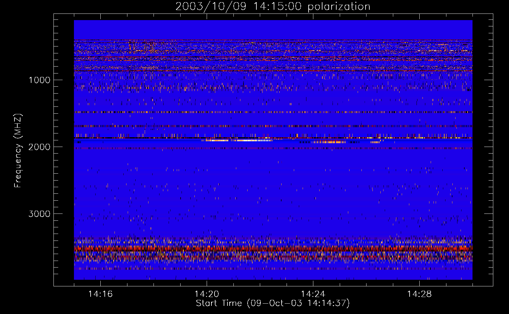Click the 14:16 time tick label
This screenshot has height=314, width=509.
tap(100, 294)
